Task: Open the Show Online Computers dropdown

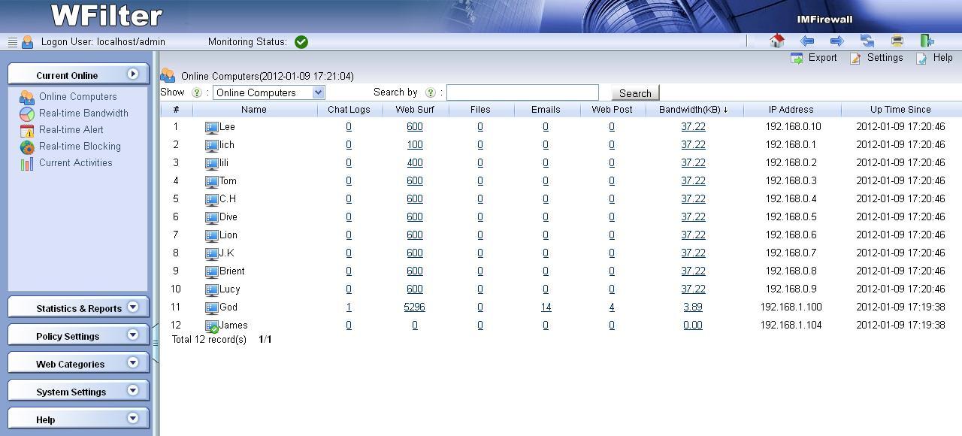Action: [268, 92]
